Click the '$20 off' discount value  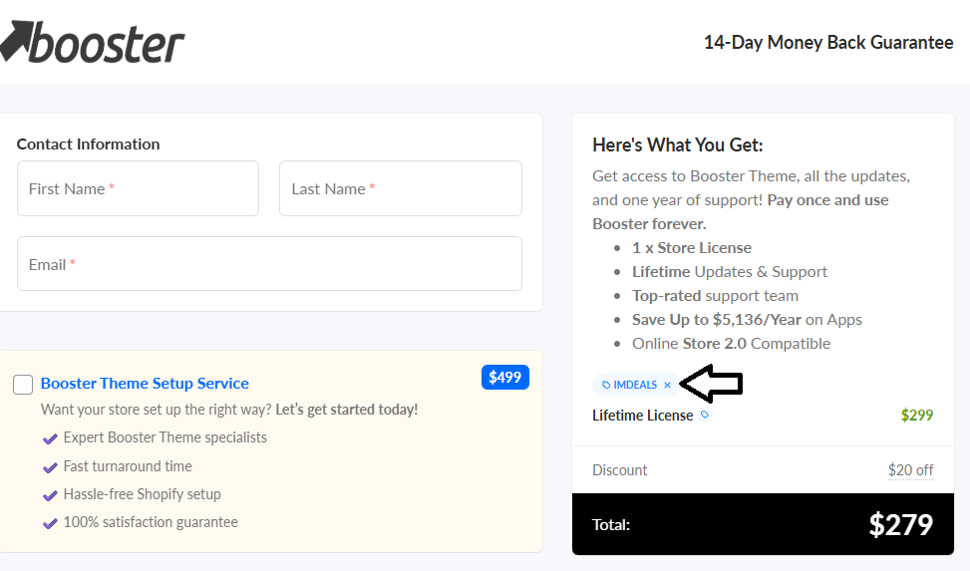coord(910,470)
